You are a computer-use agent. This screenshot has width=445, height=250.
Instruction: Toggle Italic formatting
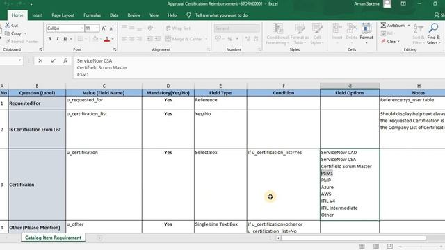coord(57,39)
